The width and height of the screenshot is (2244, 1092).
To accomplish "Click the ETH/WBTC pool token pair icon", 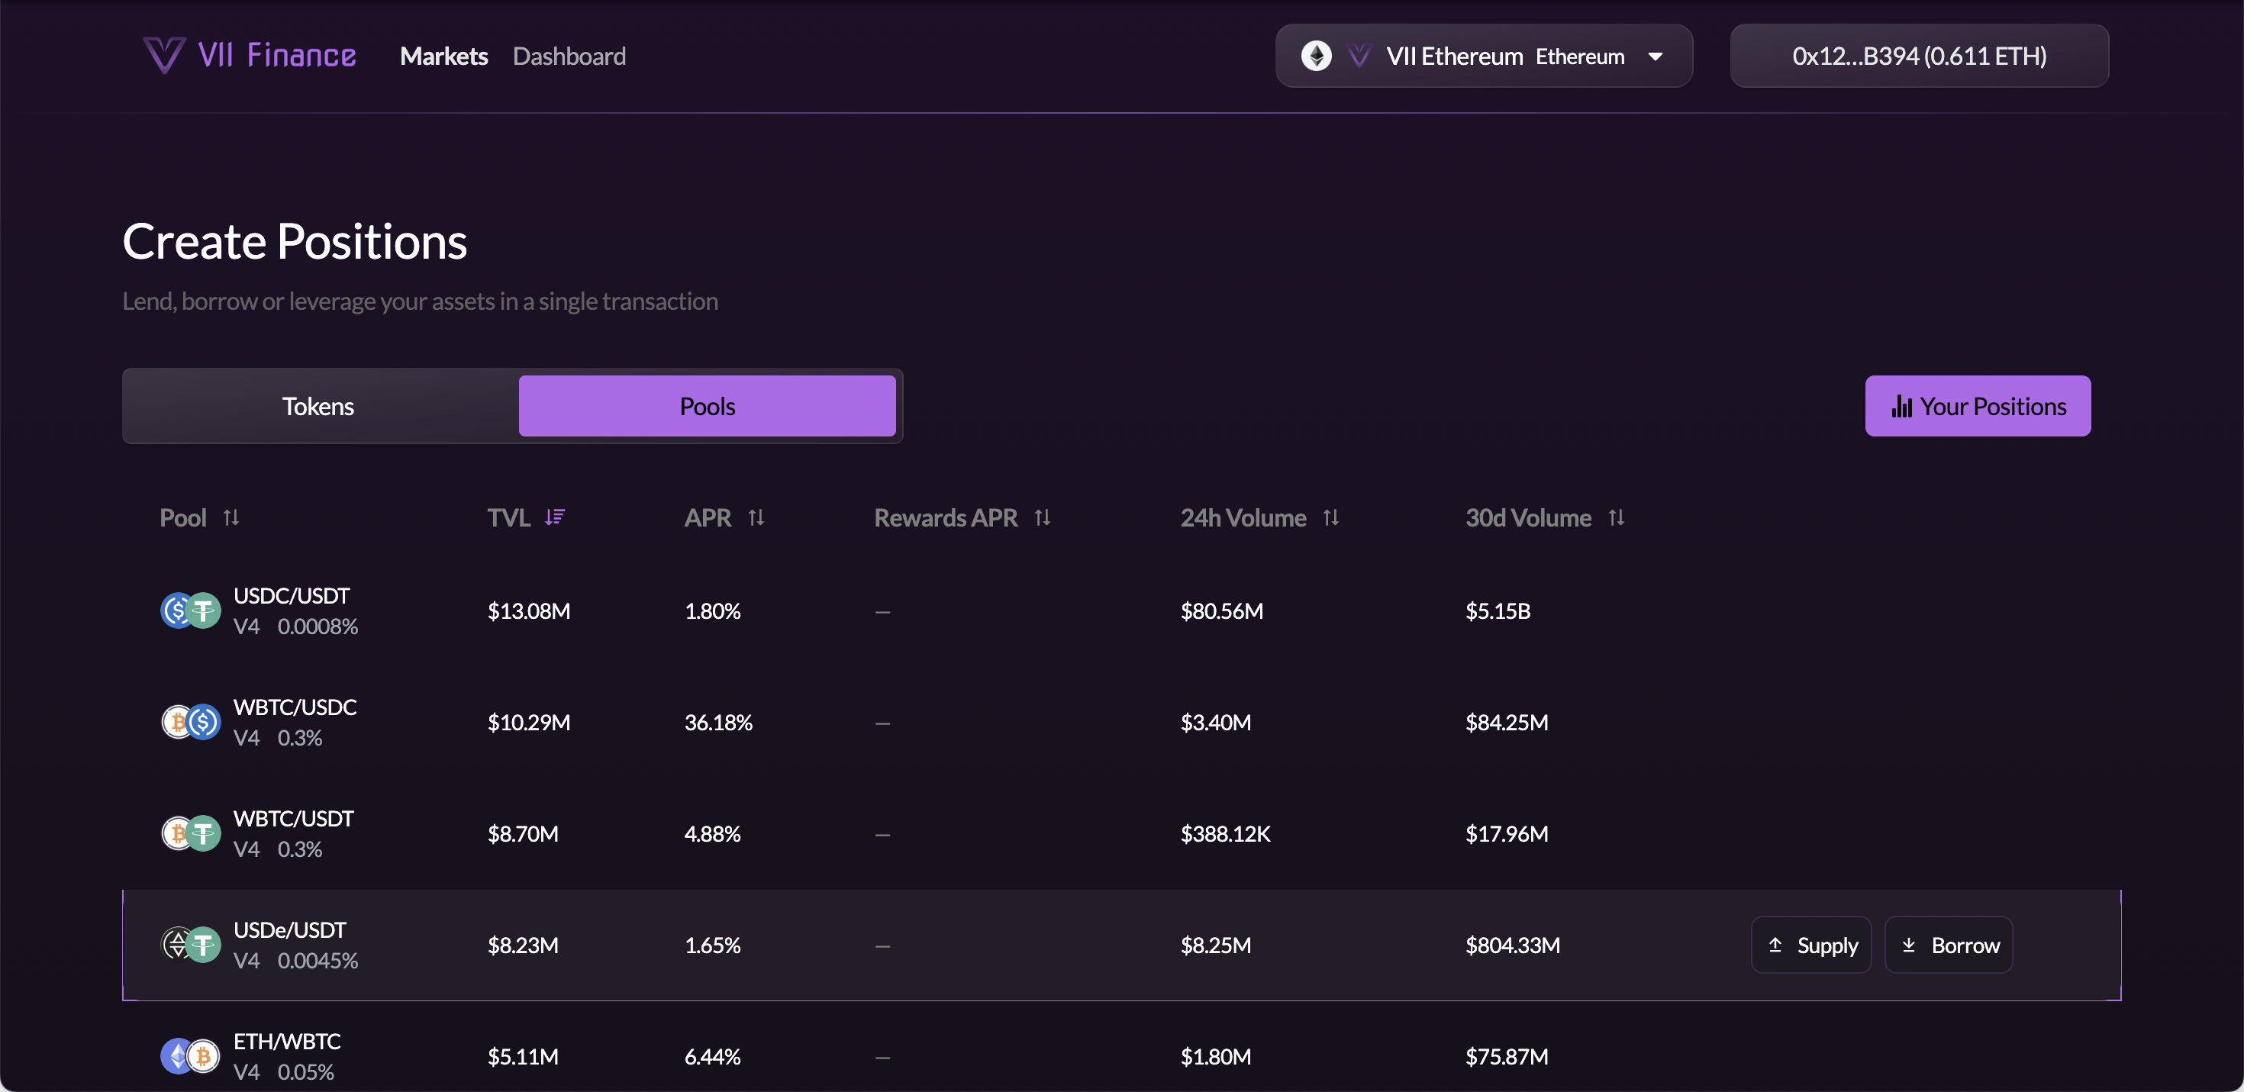I will pos(190,1056).
